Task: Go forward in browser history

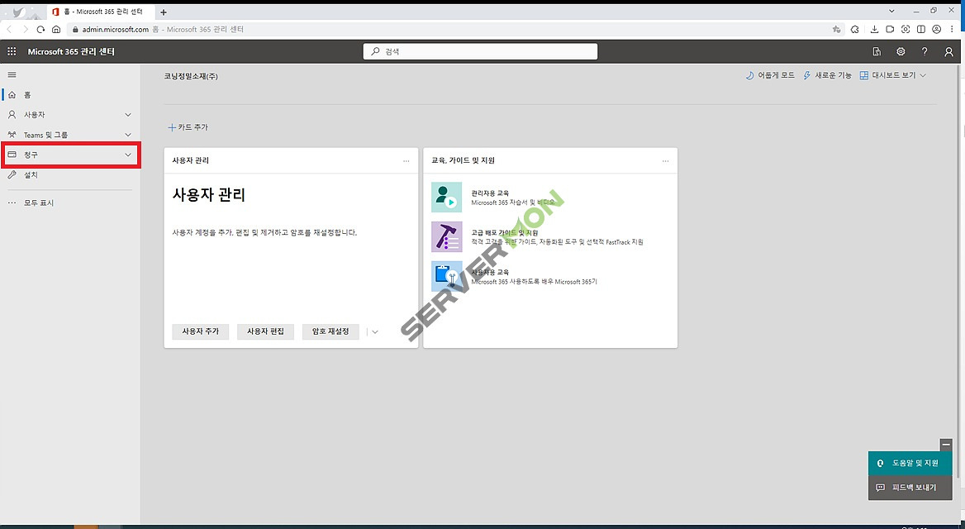Action: point(26,30)
